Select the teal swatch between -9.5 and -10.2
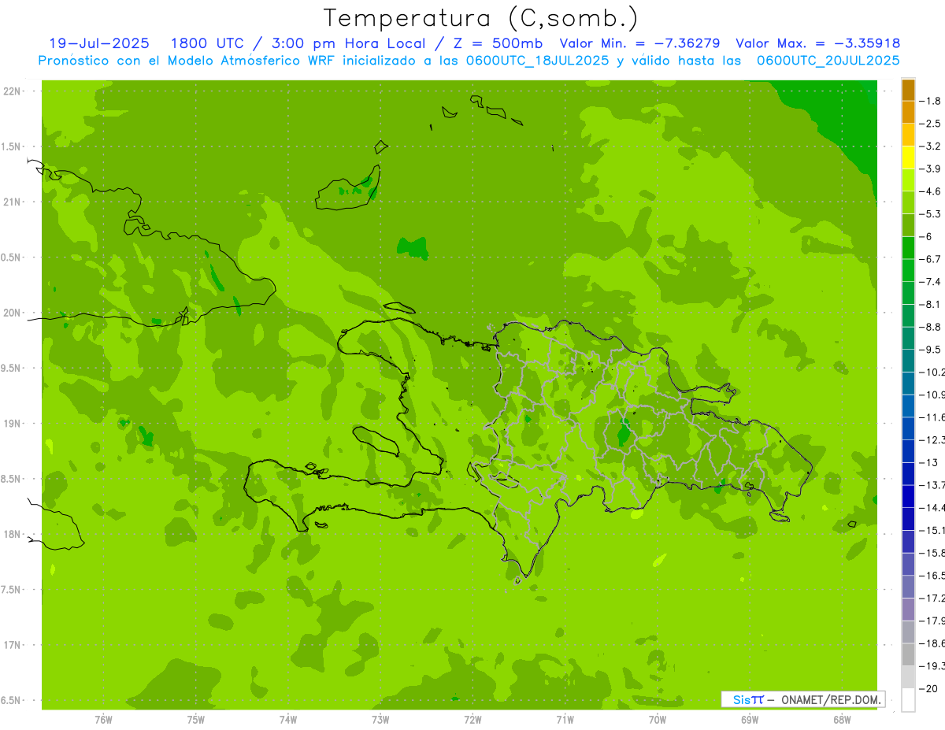This screenshot has width=945, height=730. 908,361
